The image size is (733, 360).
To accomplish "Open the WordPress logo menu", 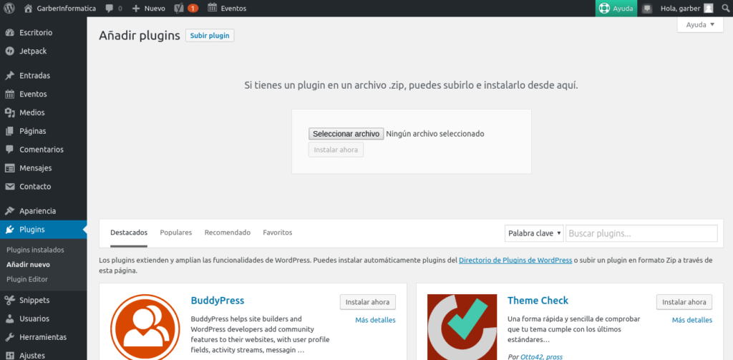I will pyautogui.click(x=9, y=8).
